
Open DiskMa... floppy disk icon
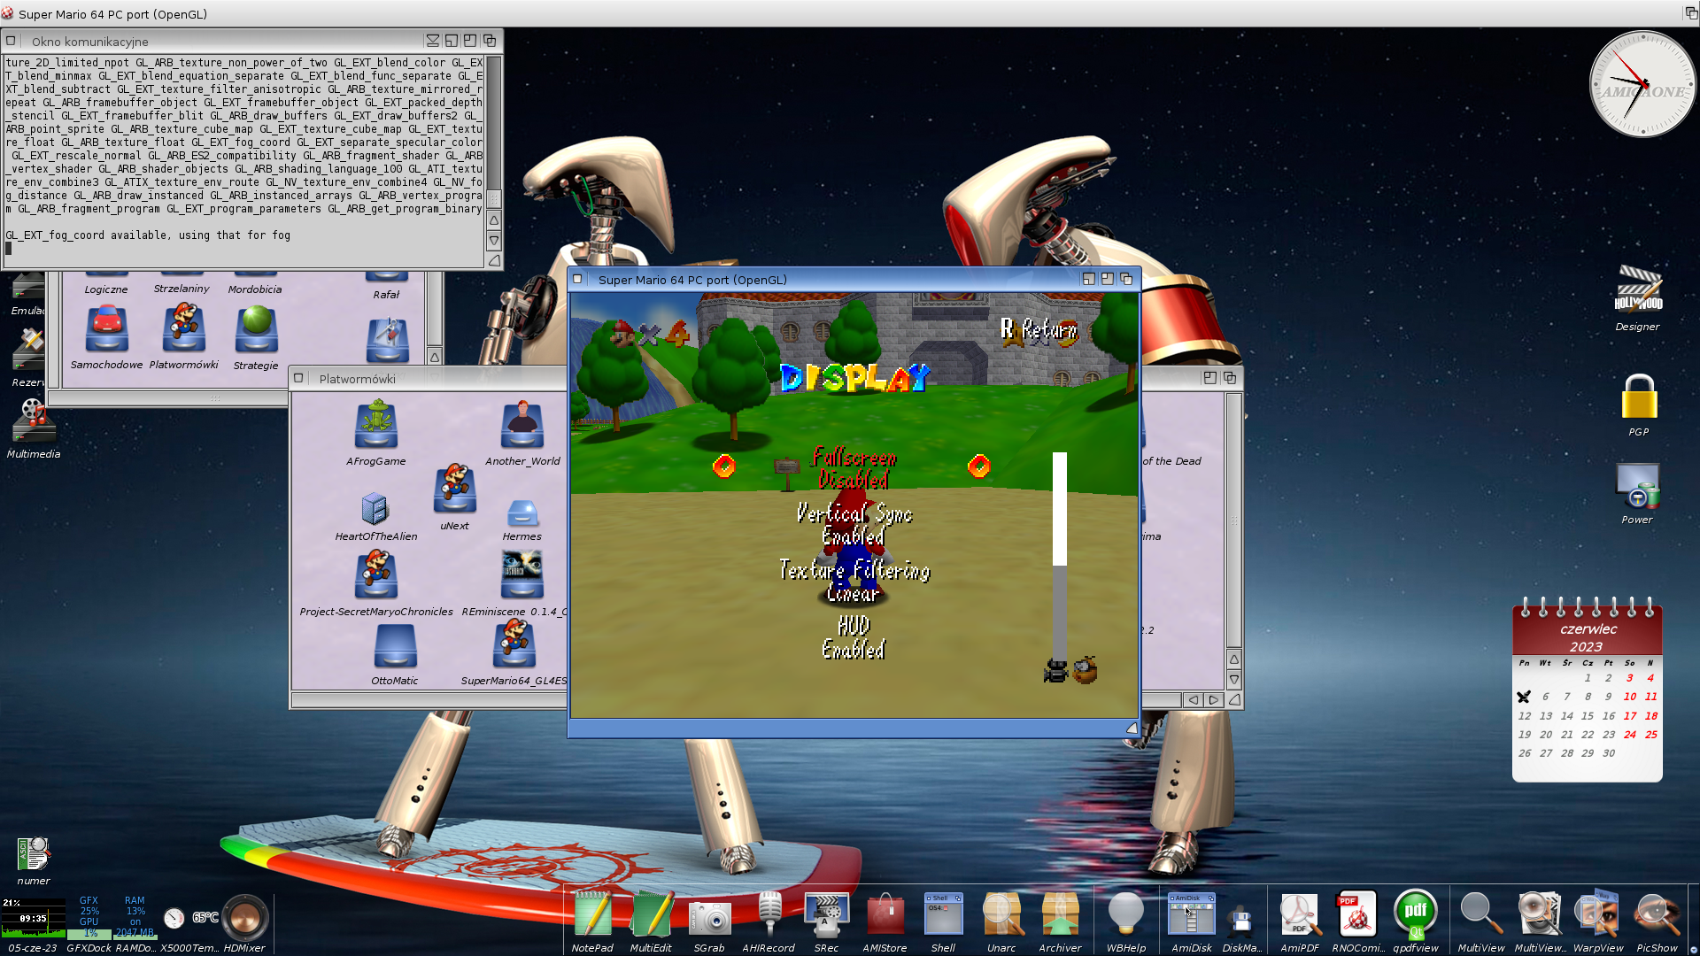tap(1241, 921)
